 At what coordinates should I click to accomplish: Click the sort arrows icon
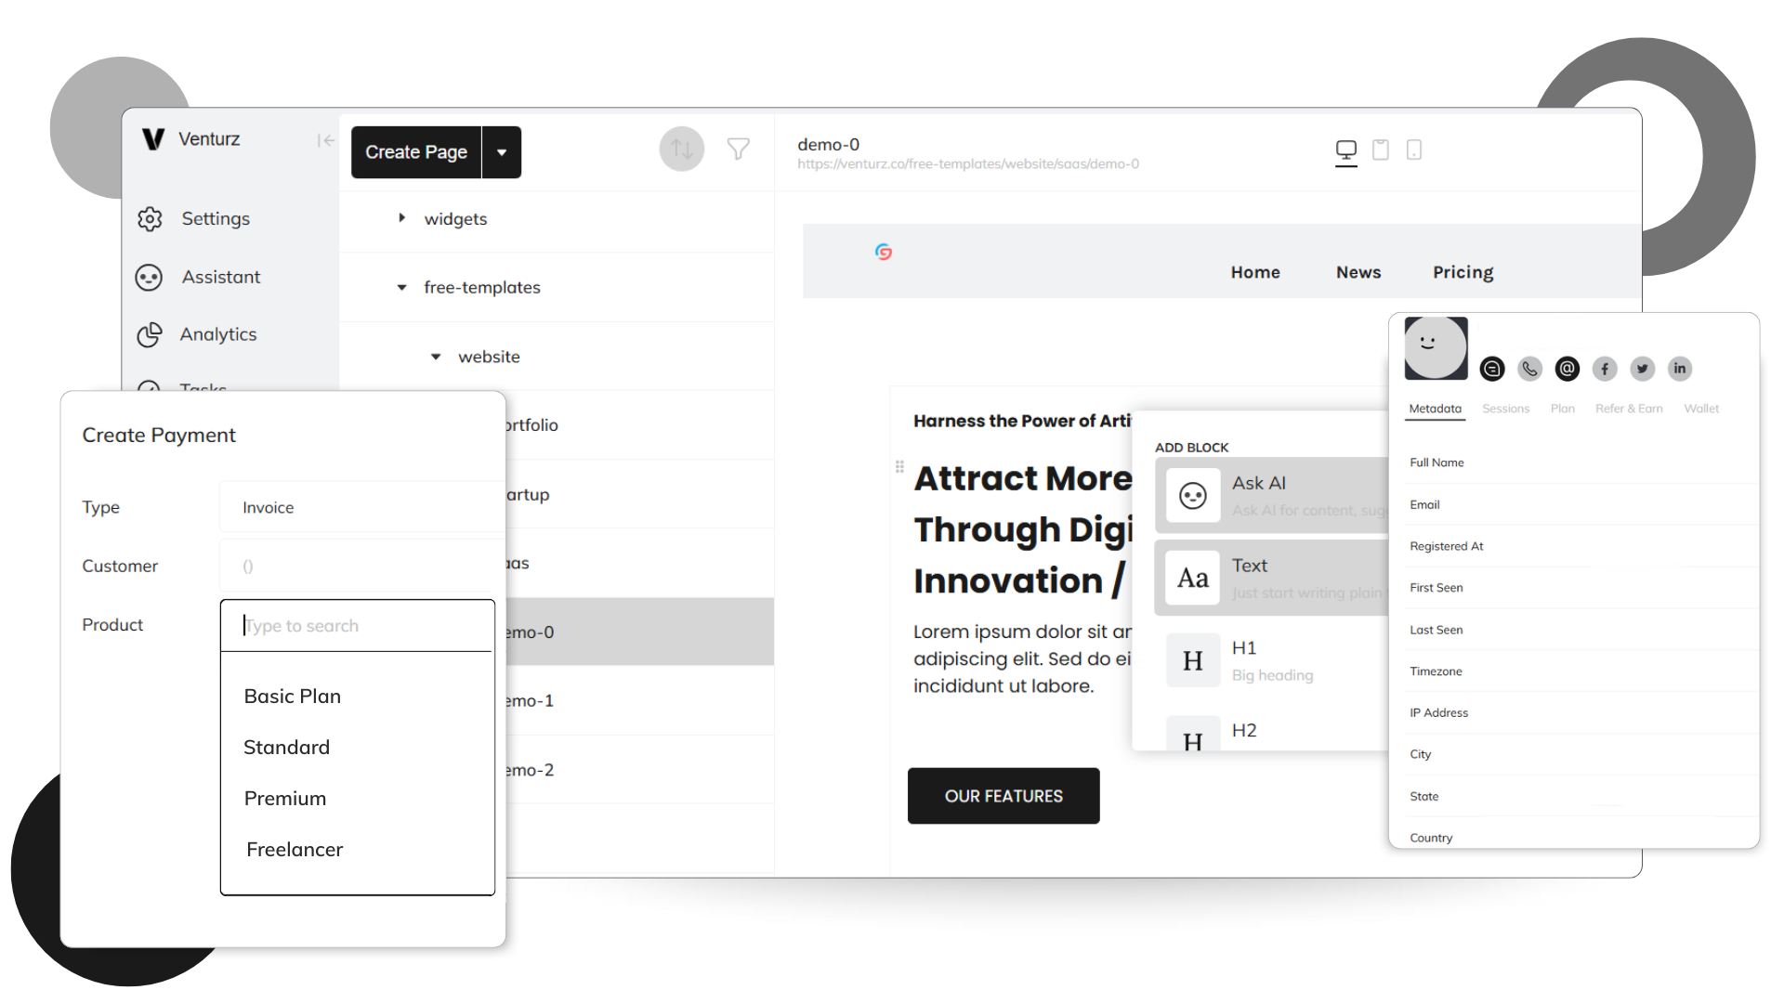pyautogui.click(x=682, y=150)
